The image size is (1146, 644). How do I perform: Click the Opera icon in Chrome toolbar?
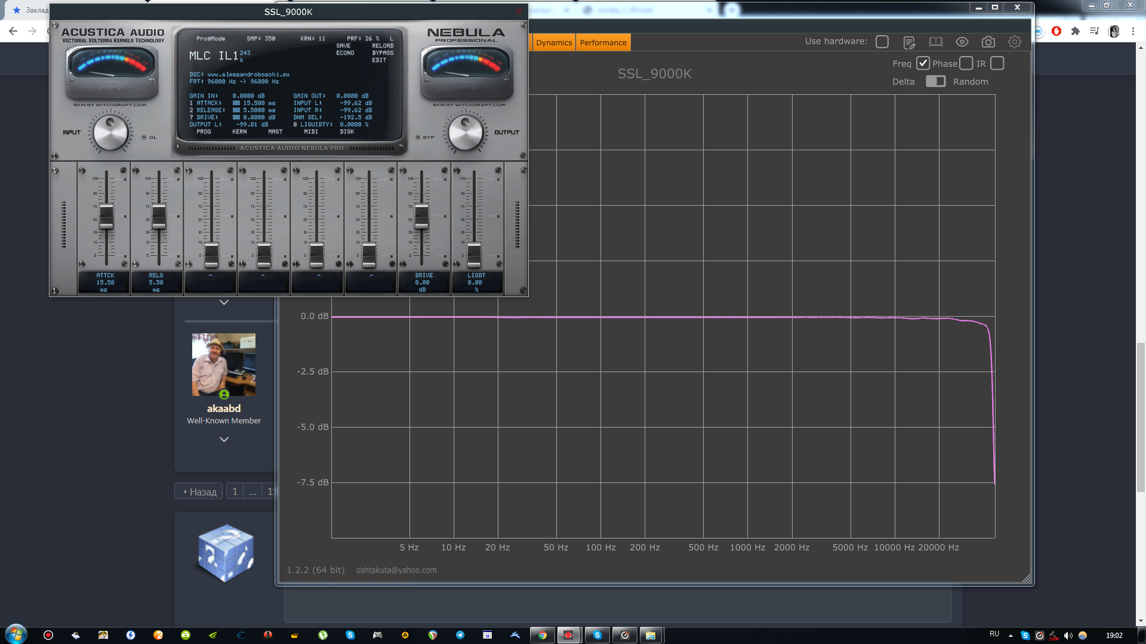[x=1056, y=31]
